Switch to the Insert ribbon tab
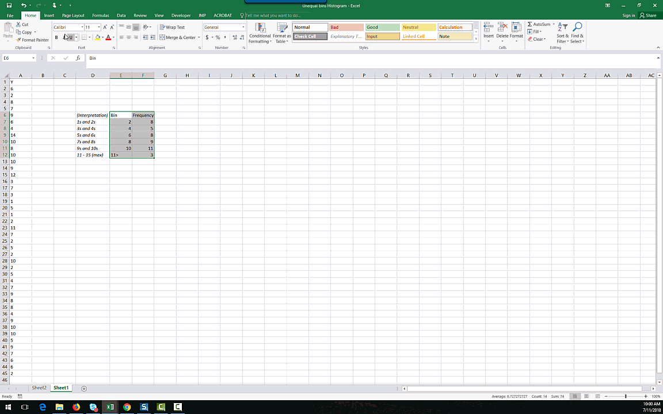 pyautogui.click(x=49, y=15)
